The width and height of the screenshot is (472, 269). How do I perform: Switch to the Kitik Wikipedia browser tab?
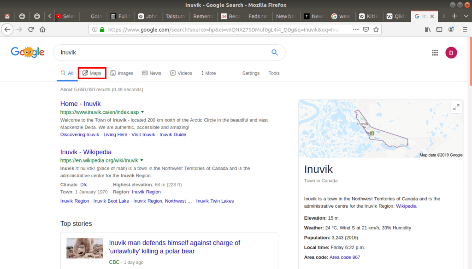coord(369,16)
